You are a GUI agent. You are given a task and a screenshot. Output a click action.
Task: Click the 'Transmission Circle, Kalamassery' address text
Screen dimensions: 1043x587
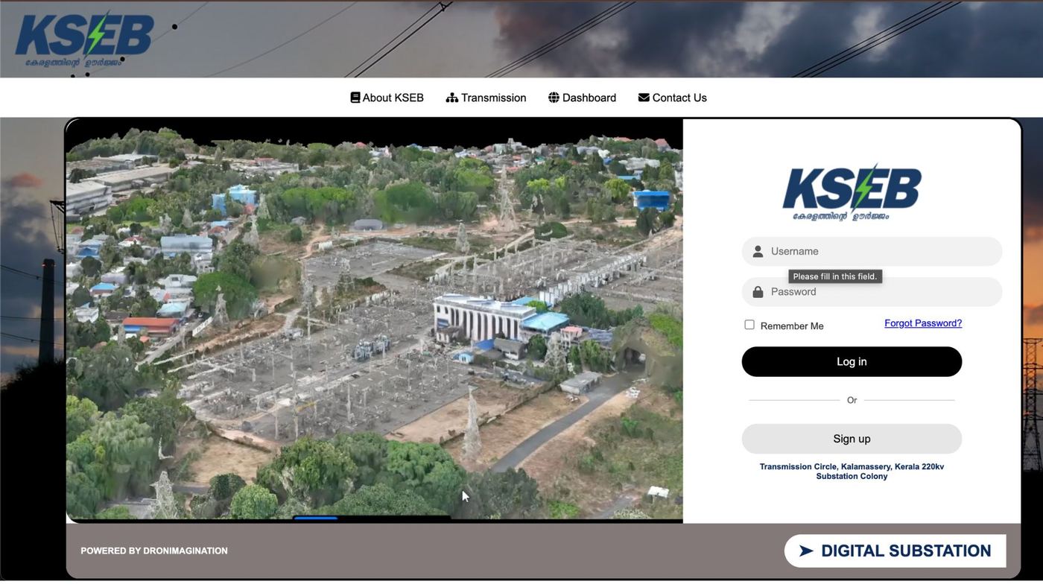coord(852,472)
